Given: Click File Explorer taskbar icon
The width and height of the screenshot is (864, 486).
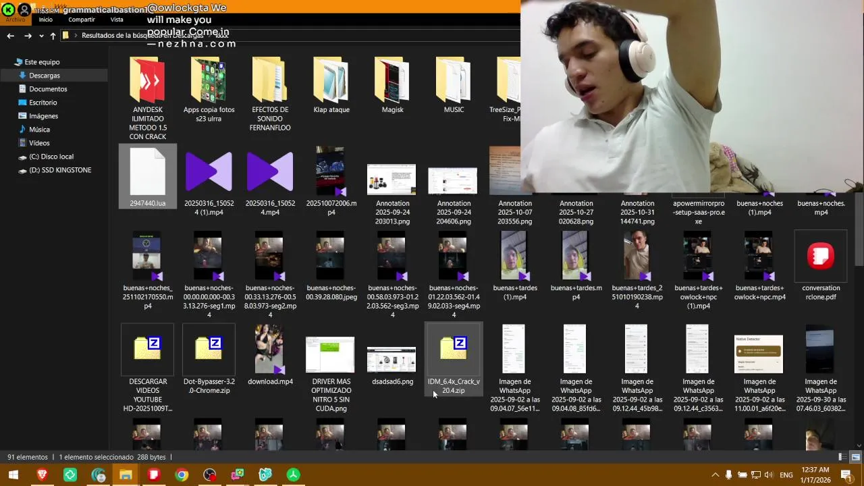Looking at the screenshot, I should tap(126, 475).
